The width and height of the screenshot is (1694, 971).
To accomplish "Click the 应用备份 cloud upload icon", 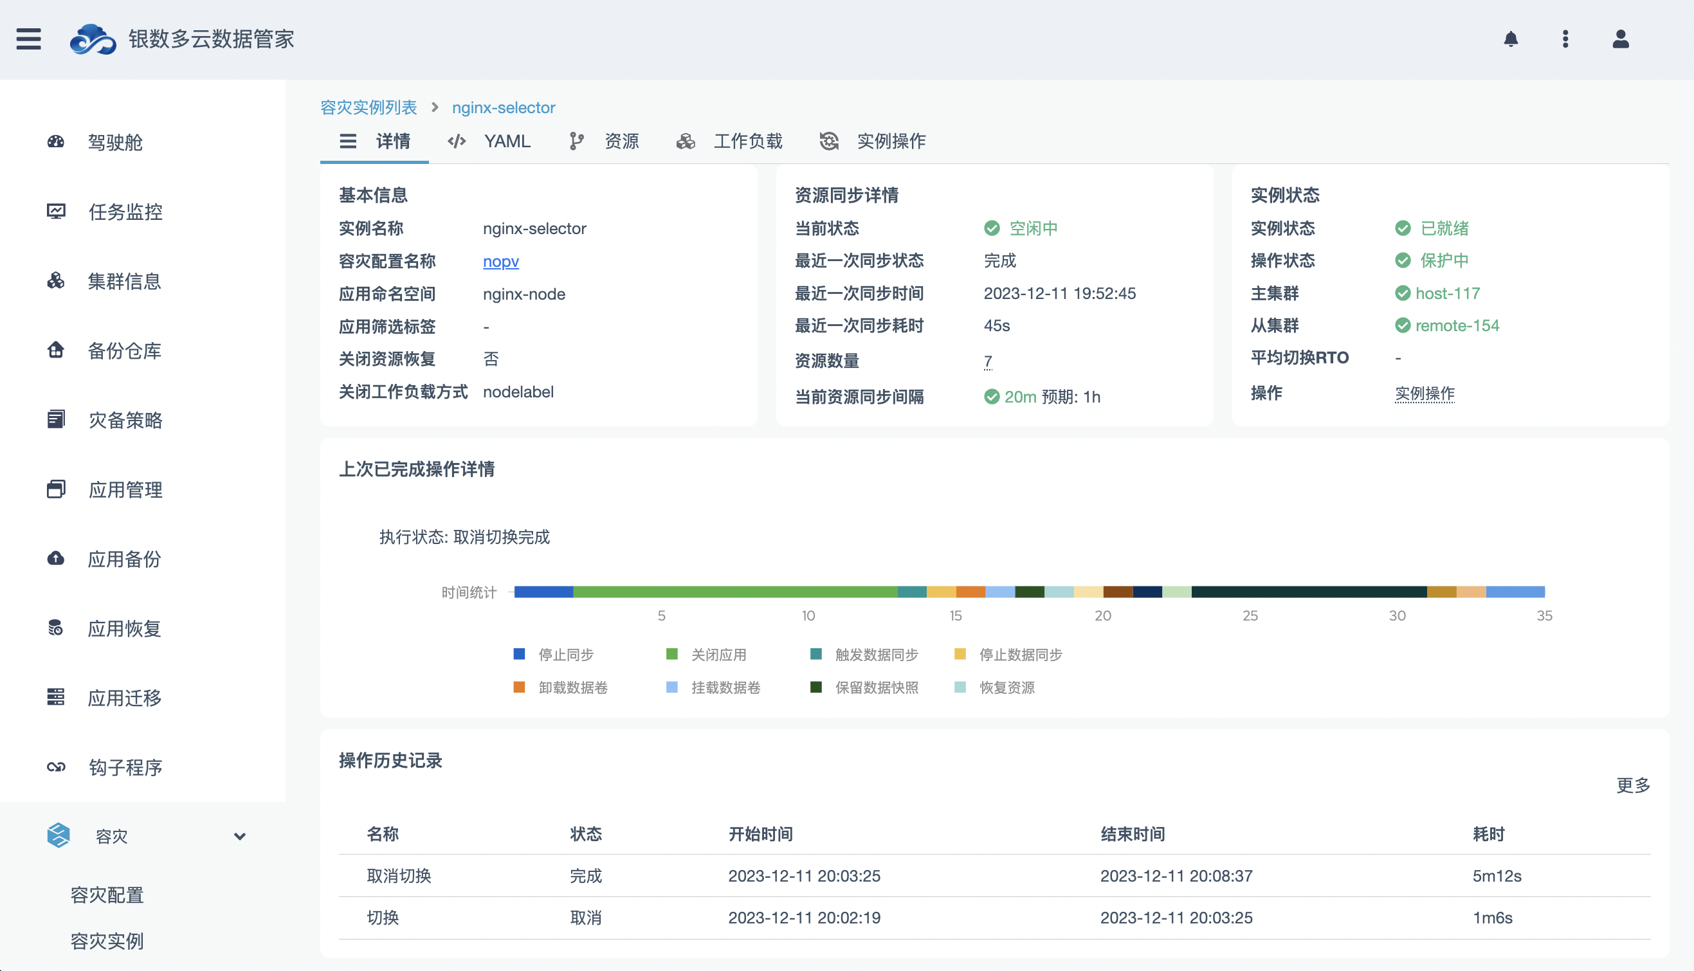I will (56, 558).
